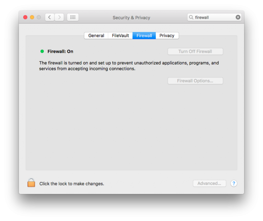Viewport: 263px width, 221px height.
Task: Click the 'Firewall: On' status label
Action: click(60, 51)
